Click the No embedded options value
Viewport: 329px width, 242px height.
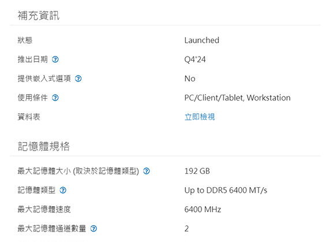pos(190,79)
